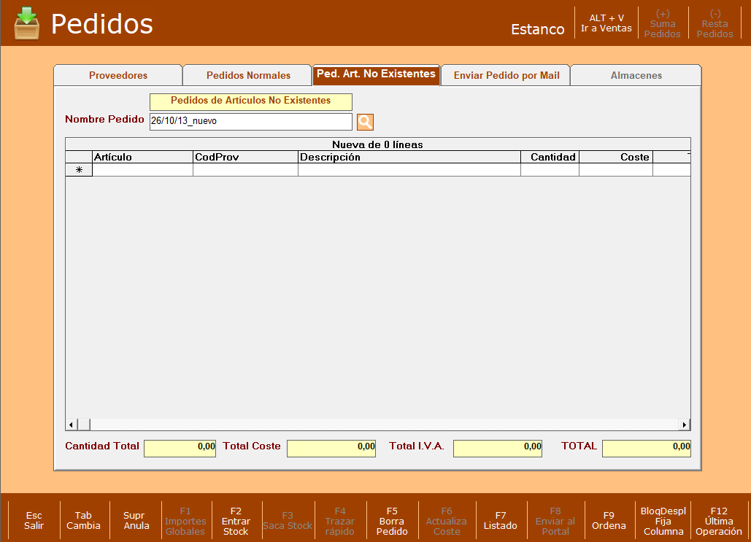Viewport: 751px width, 542px height.
Task: Go to the Almacenes tab
Action: coord(636,75)
